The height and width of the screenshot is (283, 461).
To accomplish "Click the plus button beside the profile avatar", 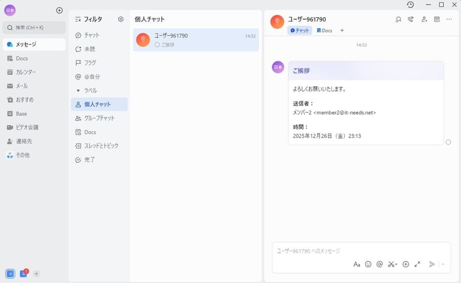I will click(x=59, y=10).
